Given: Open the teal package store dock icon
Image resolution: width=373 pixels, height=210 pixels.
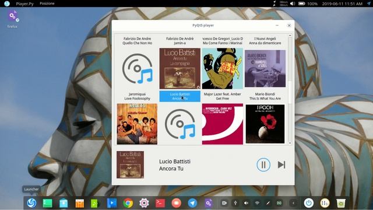Looking at the screenshot, I should tap(64, 203).
